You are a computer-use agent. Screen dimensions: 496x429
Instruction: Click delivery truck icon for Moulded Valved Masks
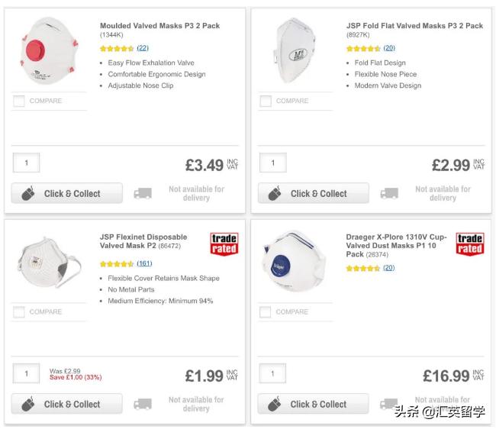click(143, 194)
